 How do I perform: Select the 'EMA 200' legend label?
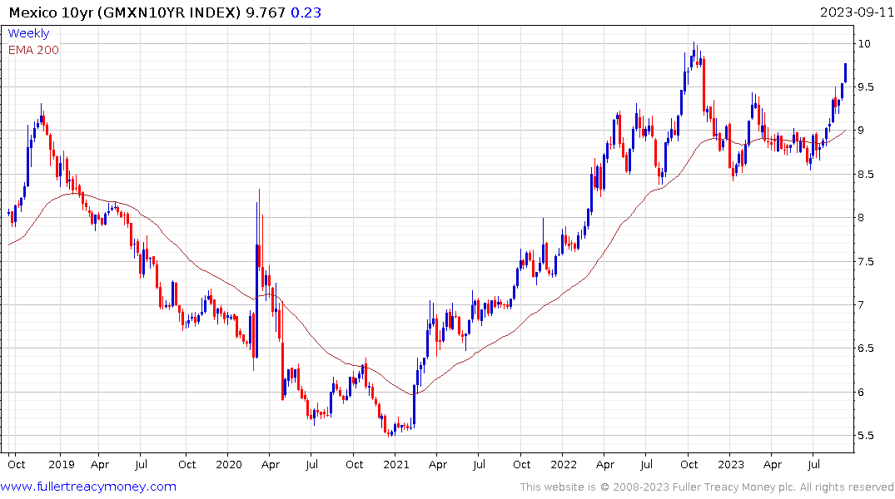point(33,50)
